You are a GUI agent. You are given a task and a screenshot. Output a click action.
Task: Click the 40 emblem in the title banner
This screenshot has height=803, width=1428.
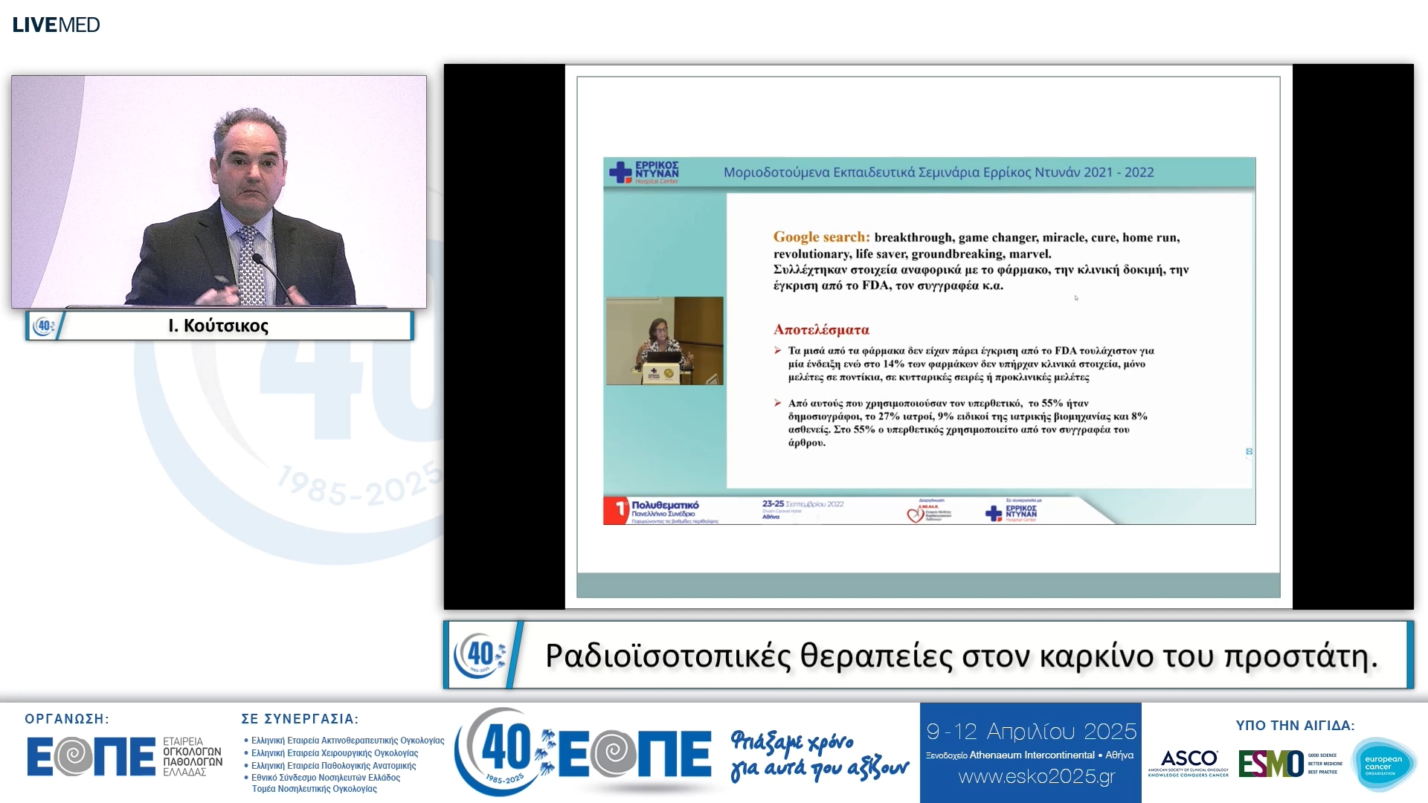point(481,655)
